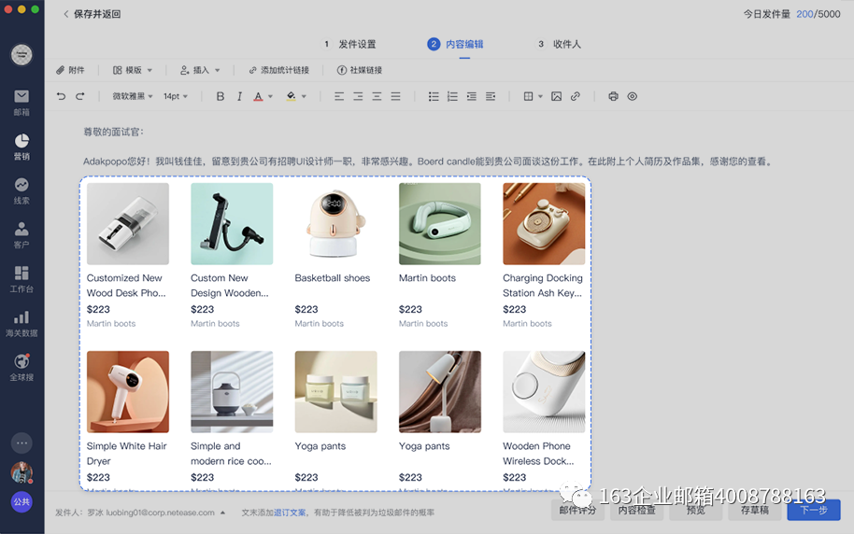
Task: Click the print icon
Action: [x=613, y=96]
